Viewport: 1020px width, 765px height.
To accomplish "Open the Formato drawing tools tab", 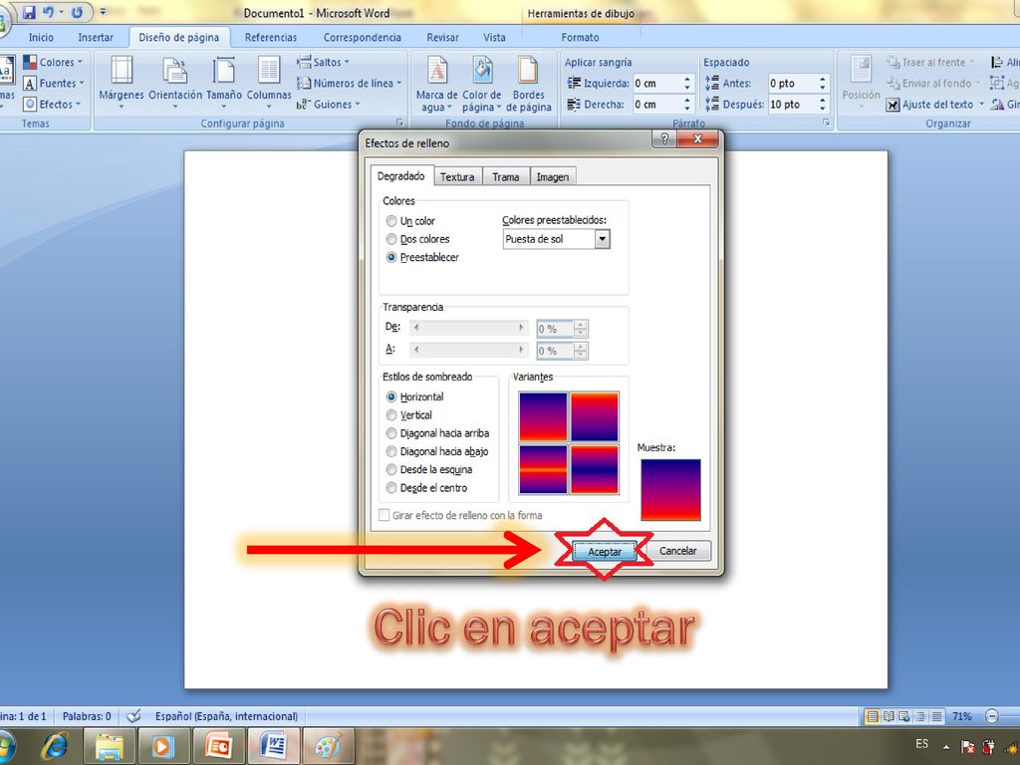I will tap(581, 38).
